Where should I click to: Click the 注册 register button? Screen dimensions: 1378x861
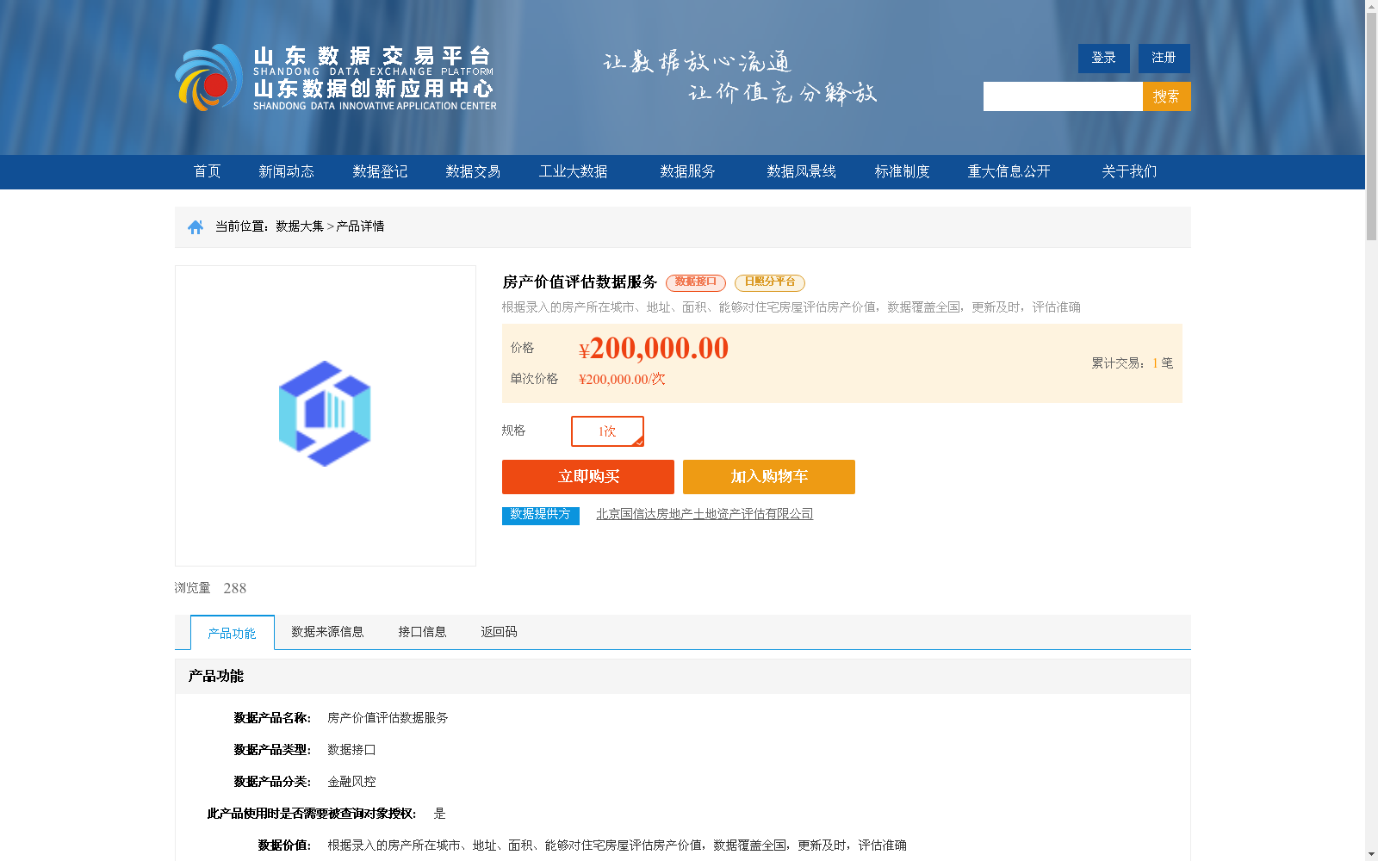[1164, 58]
